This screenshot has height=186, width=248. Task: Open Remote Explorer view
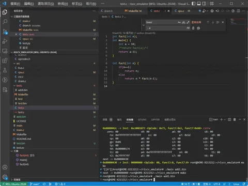coord(5,51)
